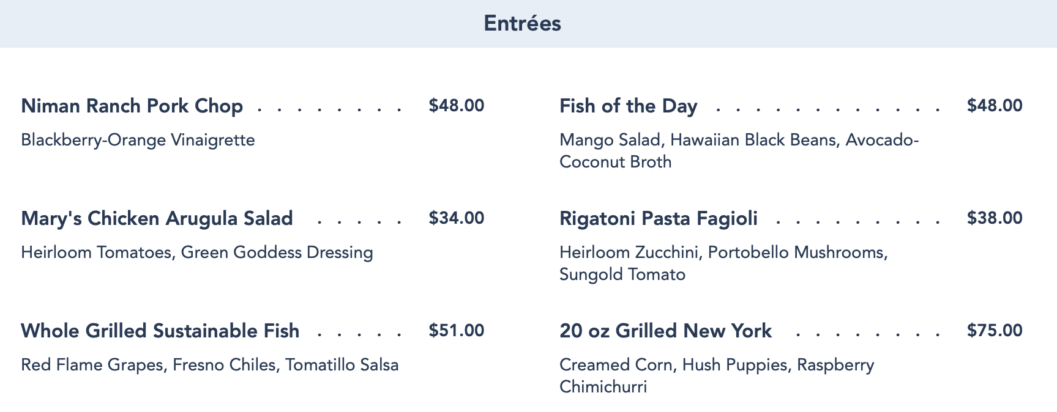
Task: Open the 20 oz Grilled New York item
Action: pyautogui.click(x=665, y=331)
